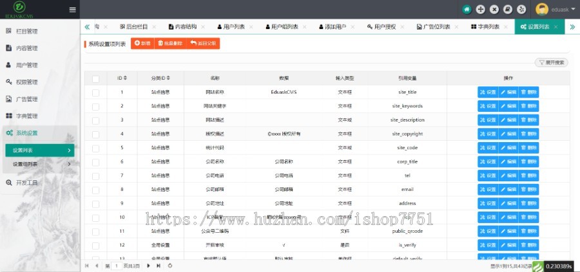Click the orange 返回父级 button

tap(203, 44)
